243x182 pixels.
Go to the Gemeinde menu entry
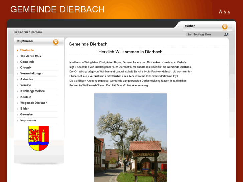point(27,62)
